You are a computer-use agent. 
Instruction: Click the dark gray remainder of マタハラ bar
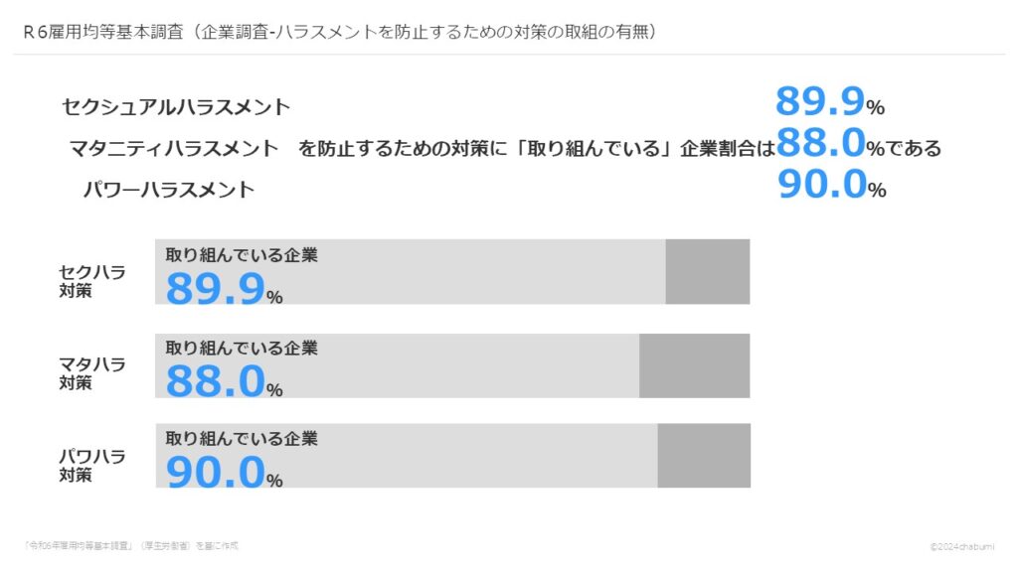694,365
